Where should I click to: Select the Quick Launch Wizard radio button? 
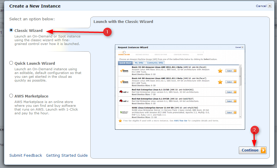[11, 63]
